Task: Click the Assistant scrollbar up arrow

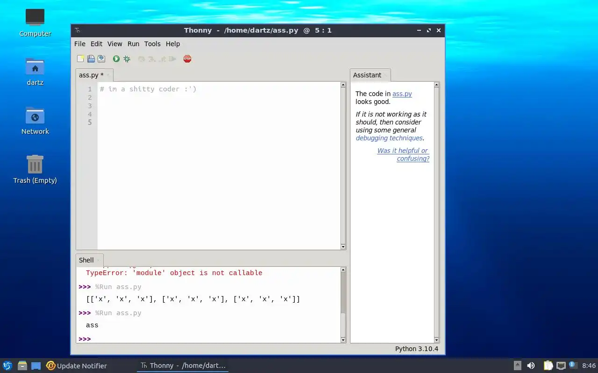Action: 437,85
